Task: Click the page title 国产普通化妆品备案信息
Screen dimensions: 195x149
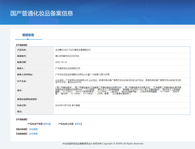Action: (42, 13)
